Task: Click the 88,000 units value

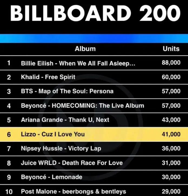Action: click(171, 63)
